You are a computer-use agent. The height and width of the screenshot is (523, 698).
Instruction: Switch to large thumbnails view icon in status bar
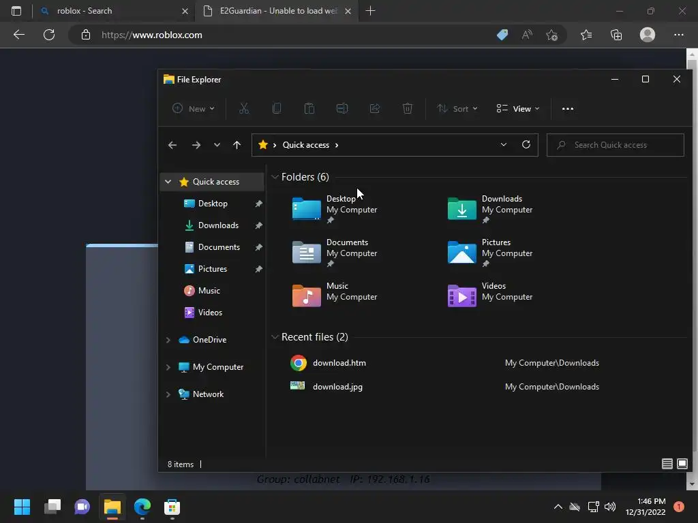coord(682,464)
